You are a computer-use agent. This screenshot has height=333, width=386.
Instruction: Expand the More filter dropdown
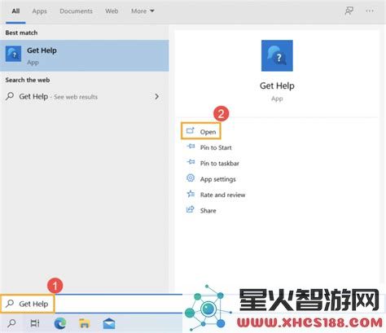tap(143, 11)
